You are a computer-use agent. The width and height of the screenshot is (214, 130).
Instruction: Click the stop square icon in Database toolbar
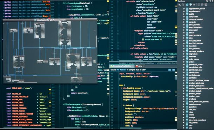(x=194, y=5)
